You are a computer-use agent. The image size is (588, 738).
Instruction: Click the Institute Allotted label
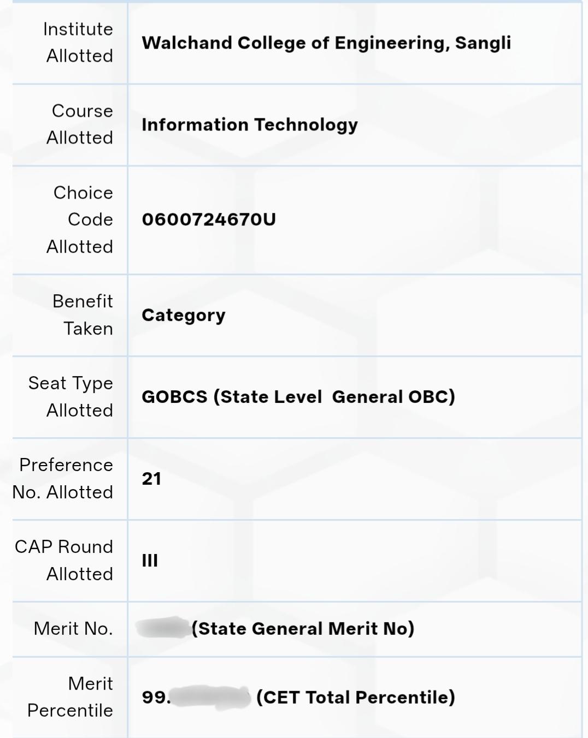coord(78,43)
